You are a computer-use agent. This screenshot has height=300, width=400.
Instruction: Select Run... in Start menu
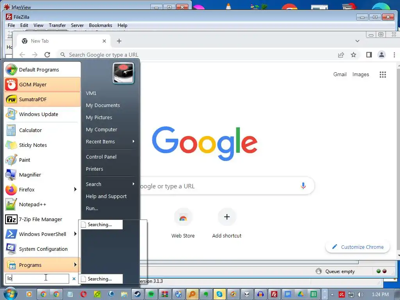coord(110,209)
